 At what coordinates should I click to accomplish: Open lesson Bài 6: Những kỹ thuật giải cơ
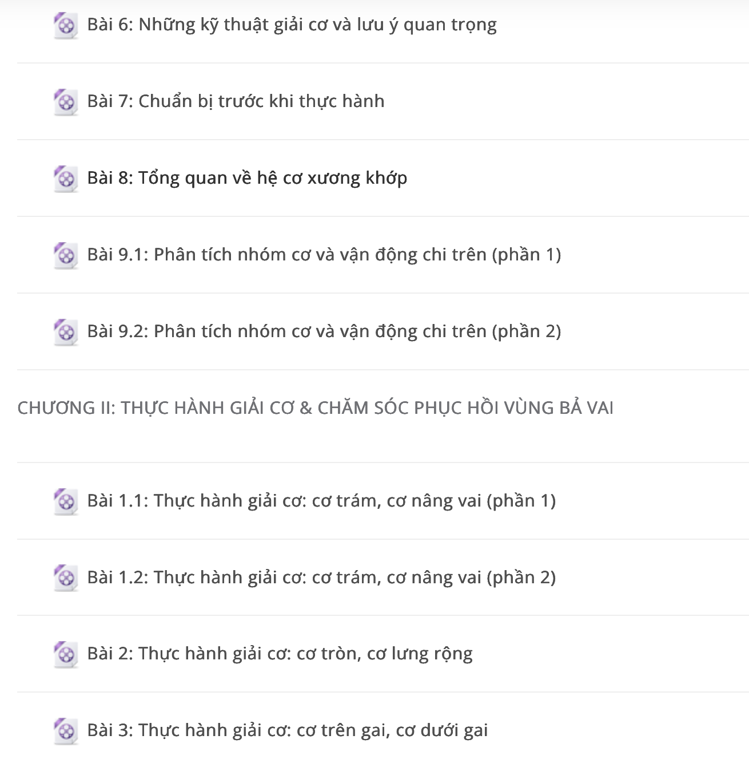point(292,25)
